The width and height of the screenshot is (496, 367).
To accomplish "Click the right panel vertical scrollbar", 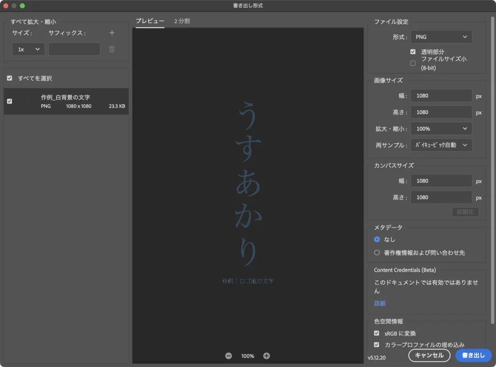I will pyautogui.click(x=492, y=171).
